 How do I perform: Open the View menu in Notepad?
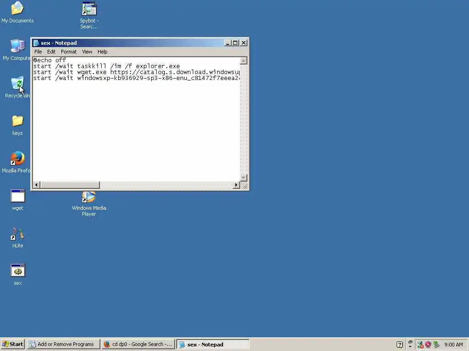coord(87,52)
